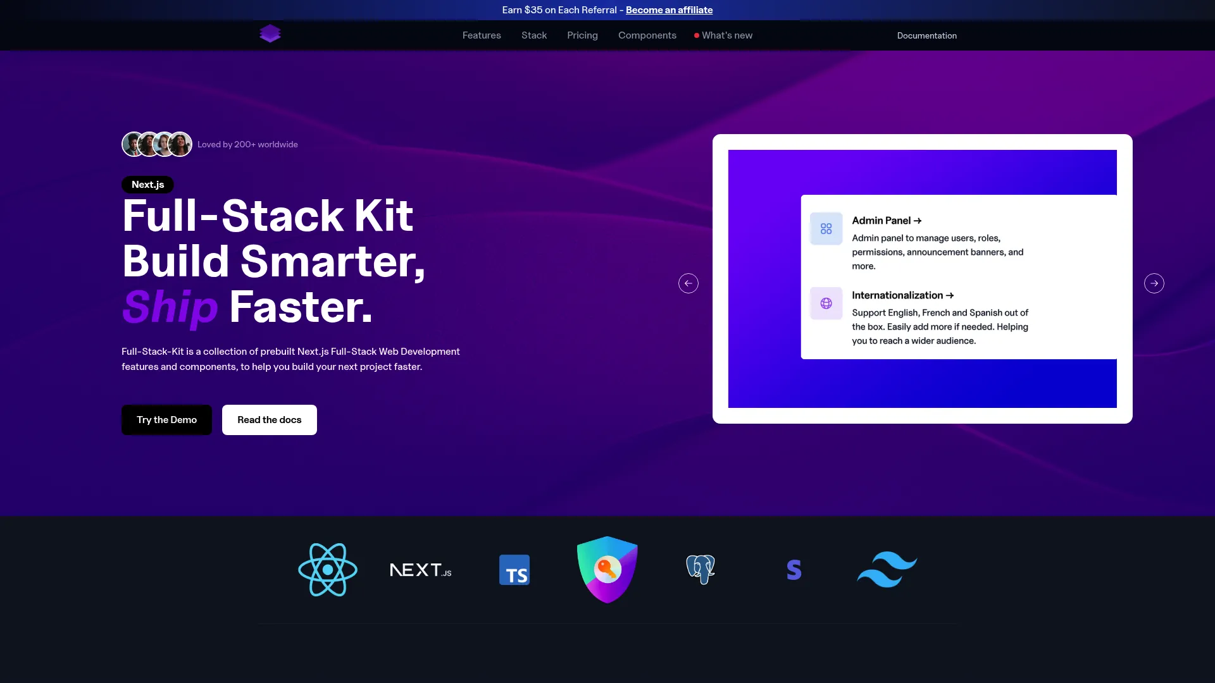
Task: Click the site logo in the navbar
Action: coord(270,33)
